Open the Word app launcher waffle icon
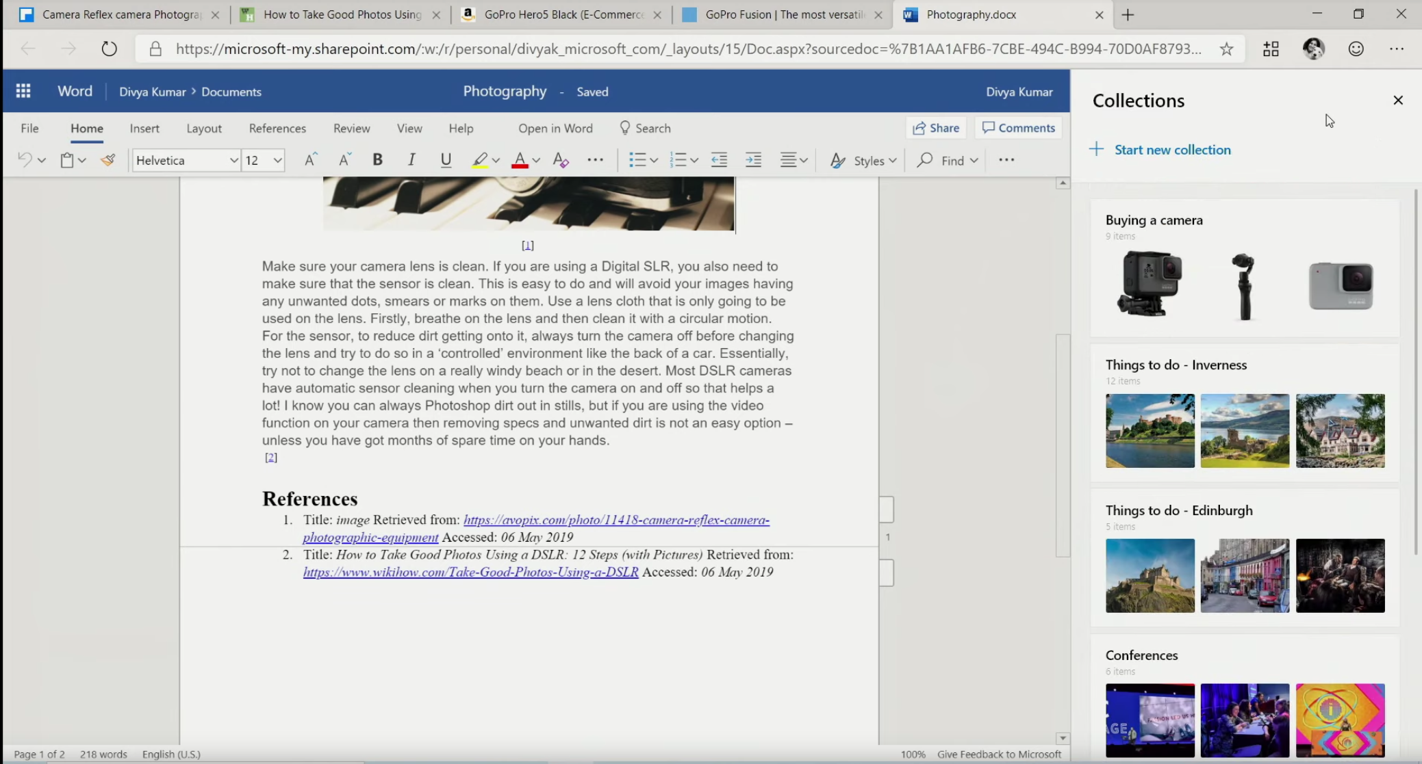This screenshot has width=1422, height=764. (x=23, y=91)
